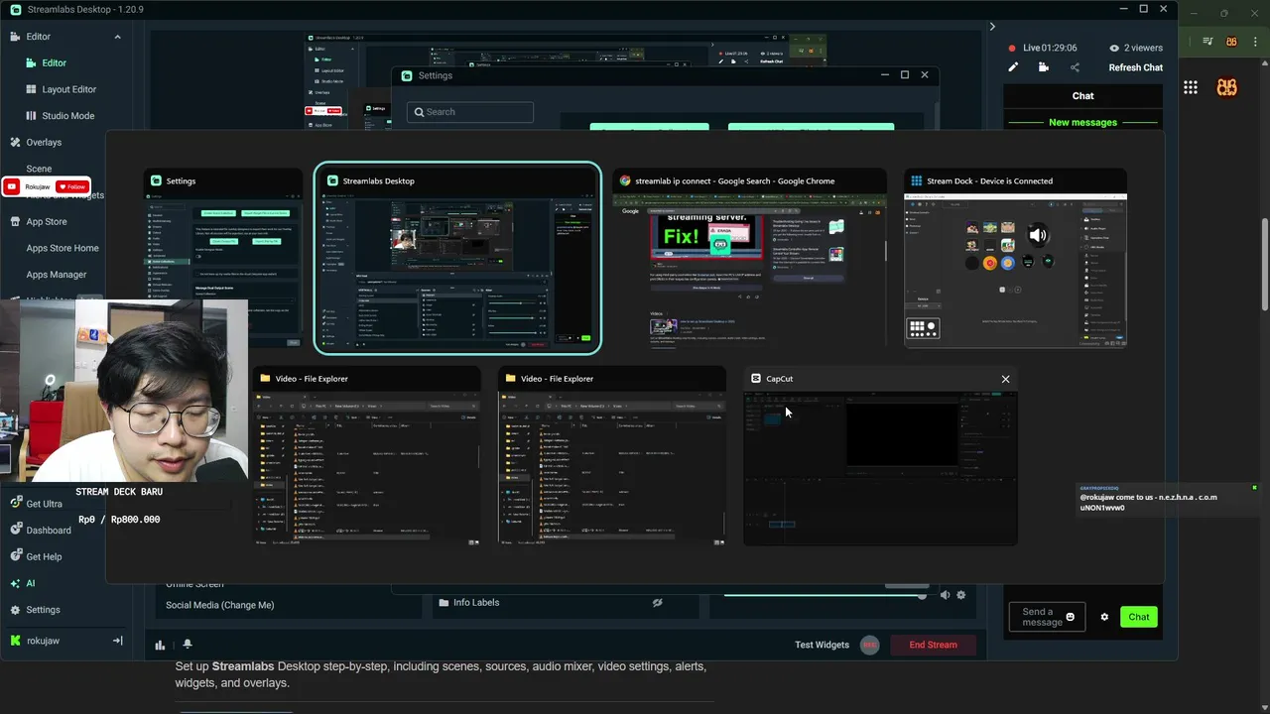Switch to the first Video File Explorer thumbnail

[367, 456]
